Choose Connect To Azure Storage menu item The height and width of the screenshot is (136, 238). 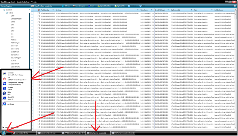point(16,74)
